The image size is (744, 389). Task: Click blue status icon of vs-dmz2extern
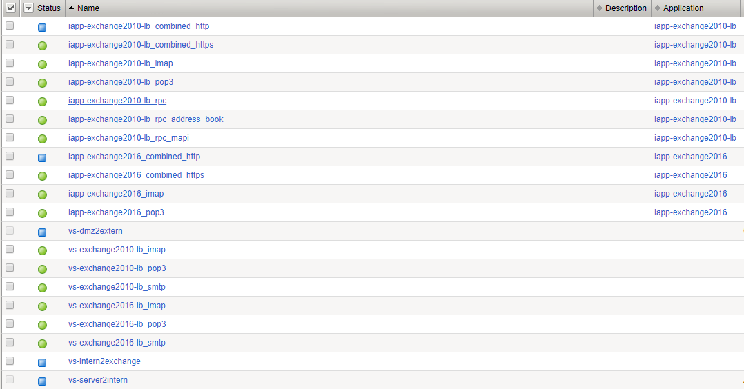42,232
